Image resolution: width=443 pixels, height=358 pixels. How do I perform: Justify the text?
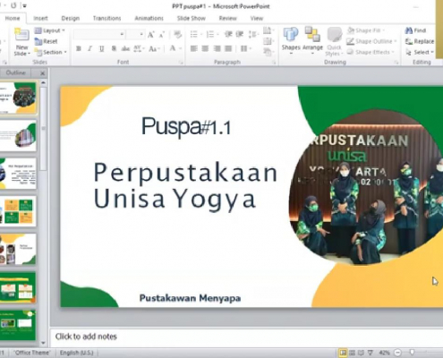click(228, 48)
